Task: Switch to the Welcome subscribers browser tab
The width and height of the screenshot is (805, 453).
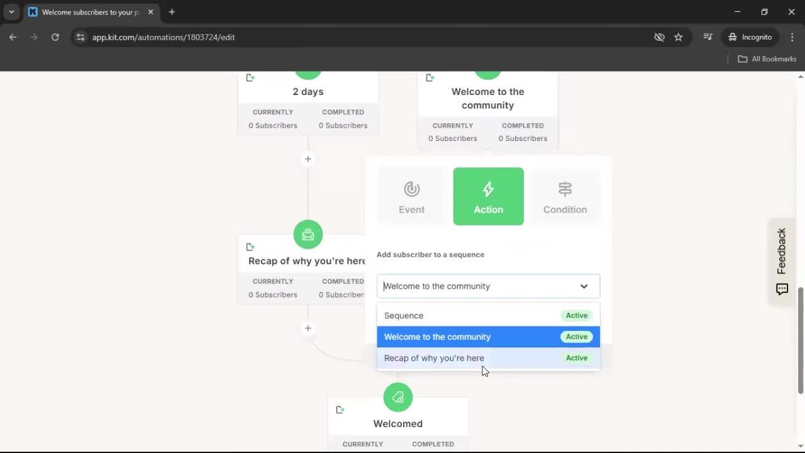Action: [88, 12]
